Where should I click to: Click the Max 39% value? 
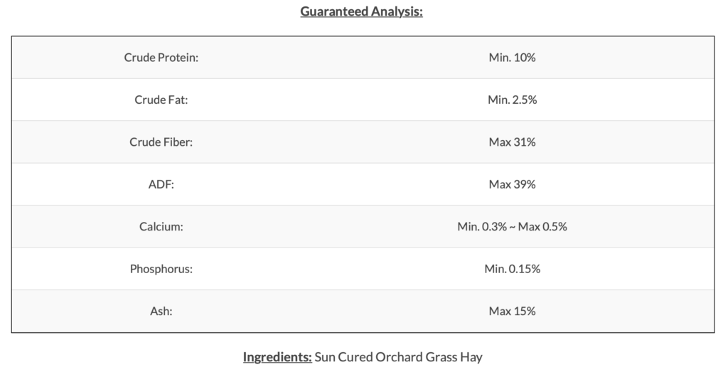tap(512, 184)
